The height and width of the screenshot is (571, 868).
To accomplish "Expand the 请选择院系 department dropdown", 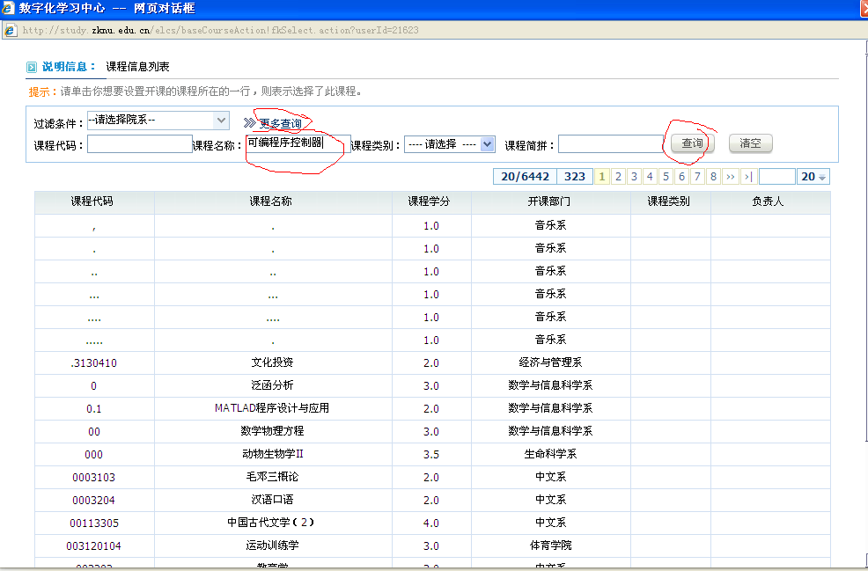I will [221, 120].
